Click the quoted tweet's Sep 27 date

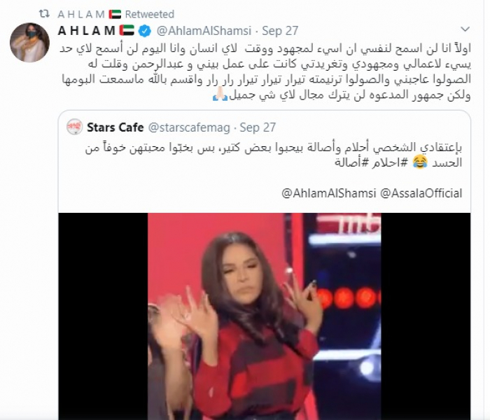click(258, 127)
